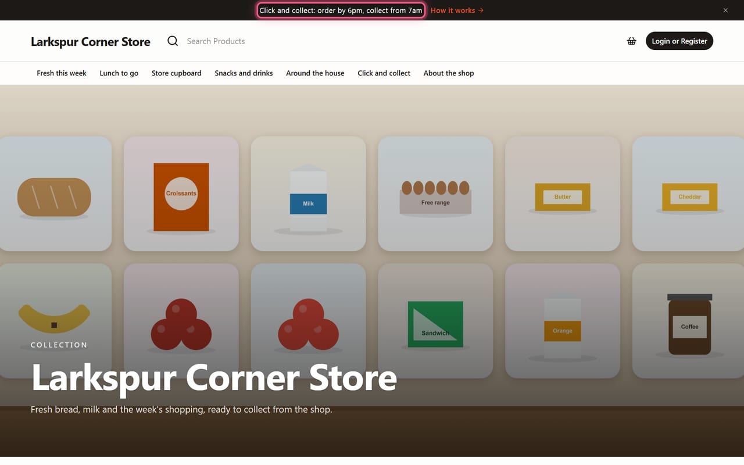Select the Orange juice tile
The image size is (744, 465).
[563, 321]
